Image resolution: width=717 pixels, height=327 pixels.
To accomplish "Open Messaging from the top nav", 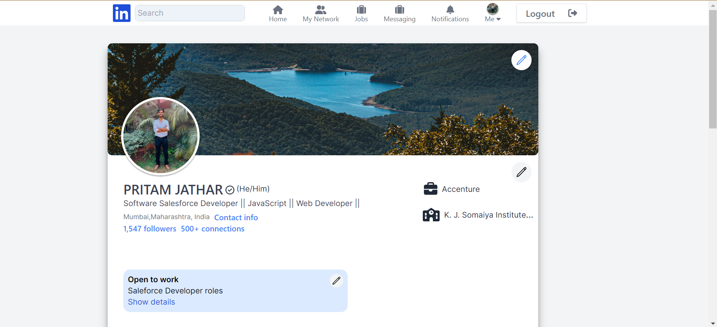I will (x=399, y=14).
